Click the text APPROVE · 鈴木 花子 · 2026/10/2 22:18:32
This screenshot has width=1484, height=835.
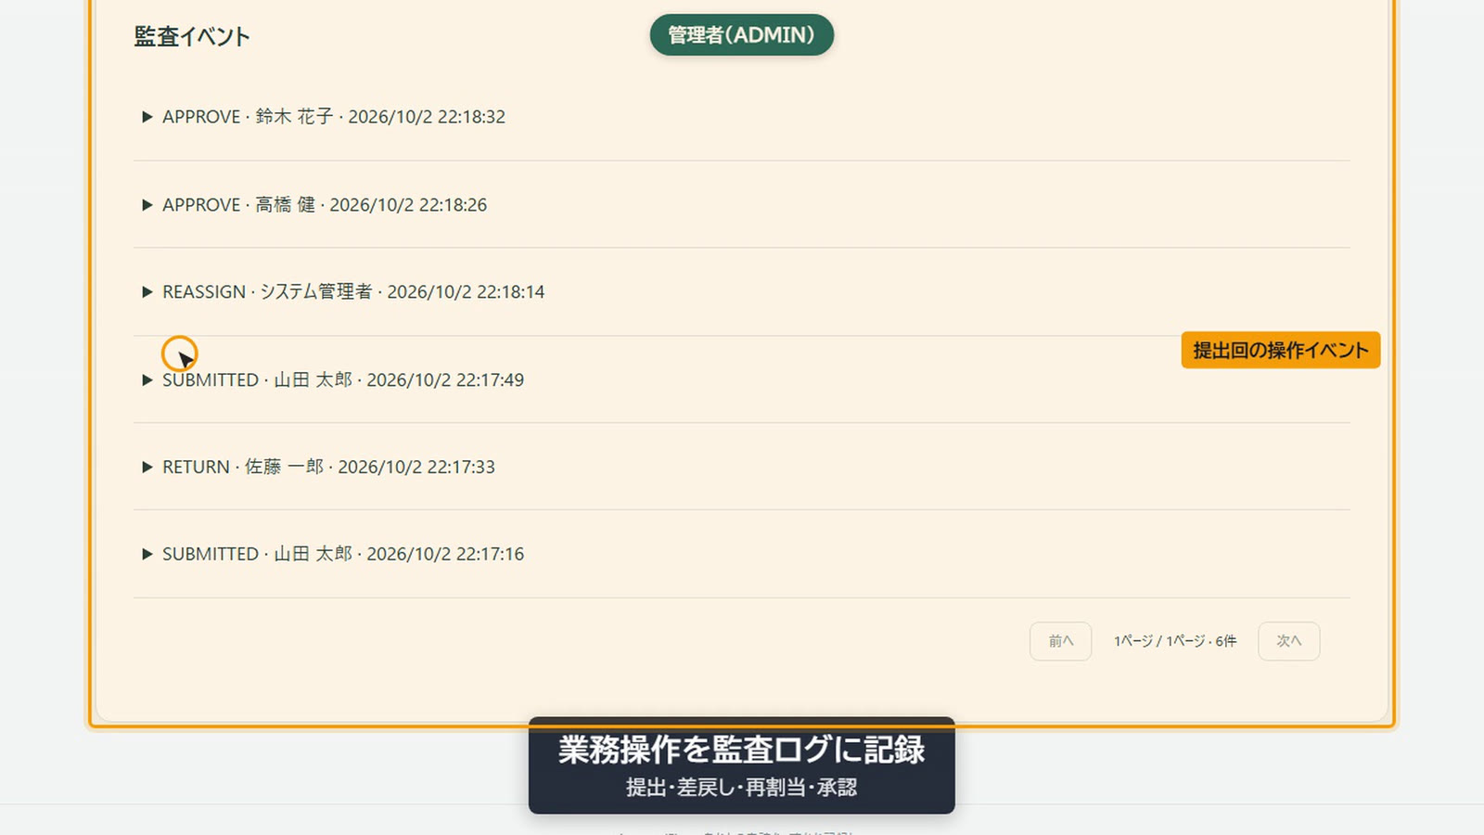pos(334,117)
